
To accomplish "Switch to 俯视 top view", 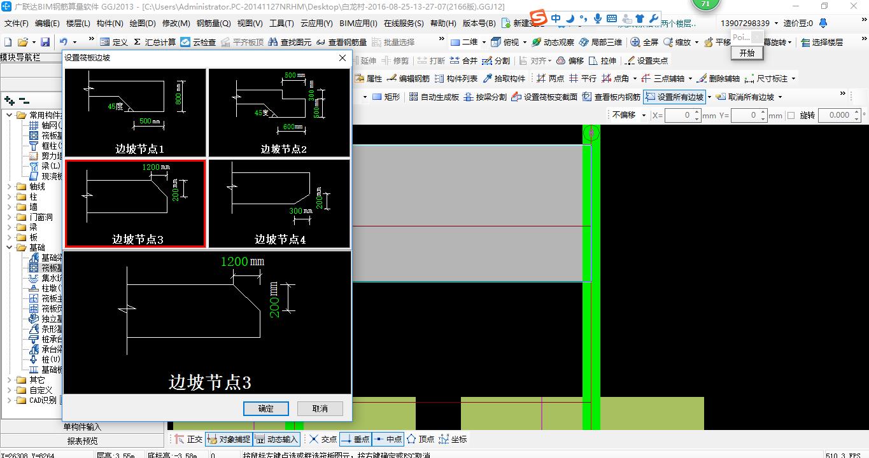I will 505,42.
